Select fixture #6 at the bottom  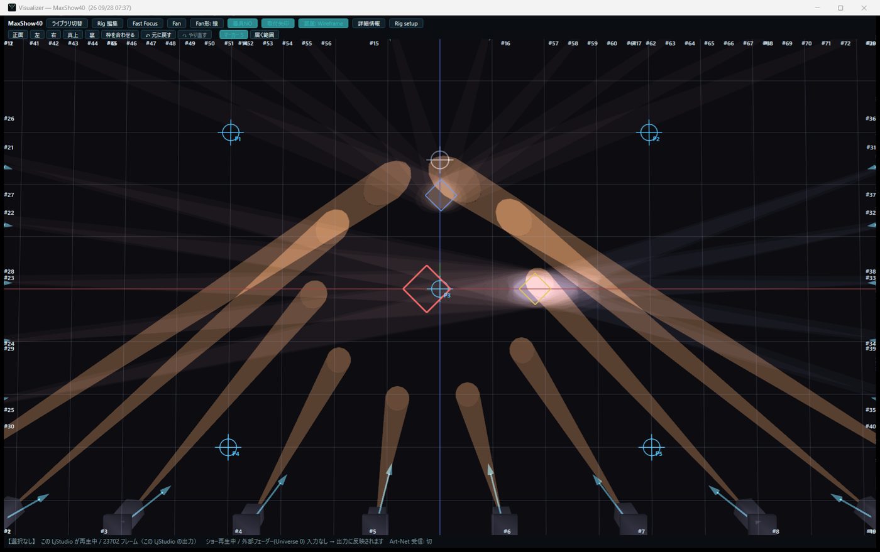pyautogui.click(x=504, y=521)
